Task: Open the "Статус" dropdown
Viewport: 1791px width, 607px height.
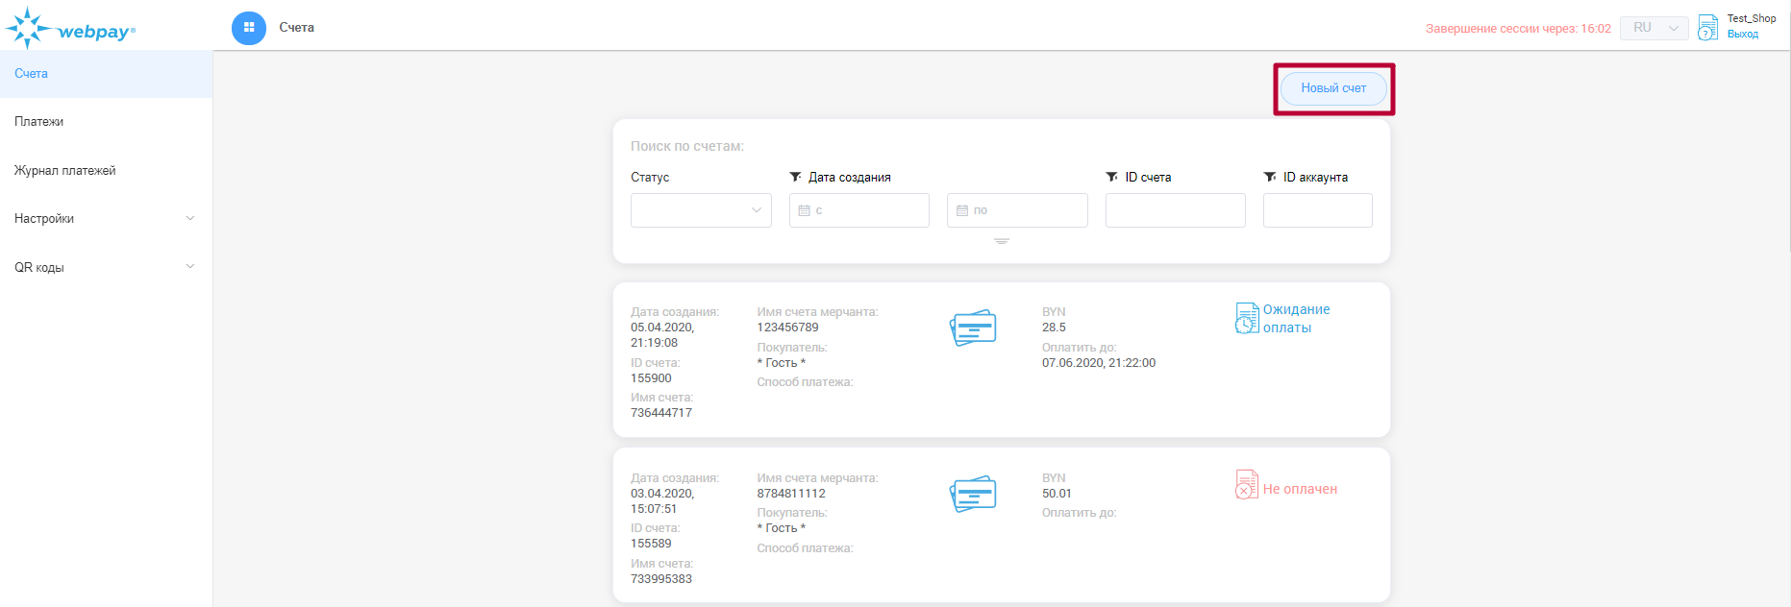Action: pyautogui.click(x=701, y=210)
